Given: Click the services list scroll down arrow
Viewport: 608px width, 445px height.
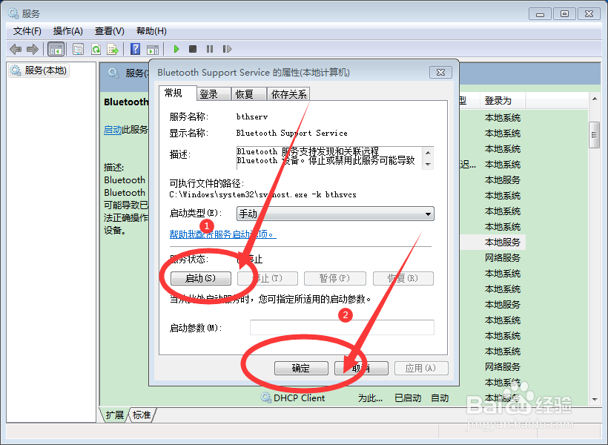Looking at the screenshot, I should pyautogui.click(x=595, y=399).
